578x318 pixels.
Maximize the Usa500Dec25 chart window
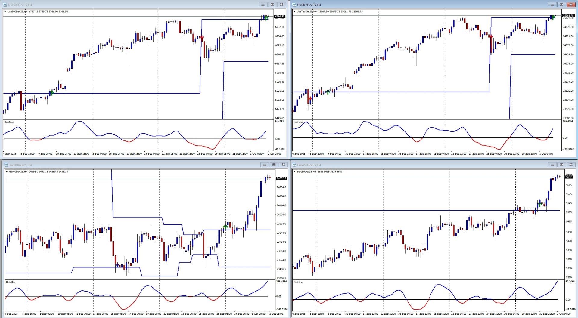click(272, 5)
